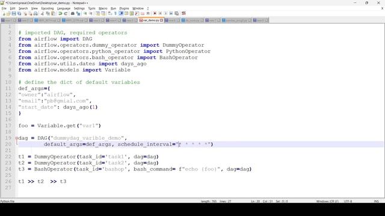
Task: Click the last plugin icon on toolbar
Action: (183, 13)
